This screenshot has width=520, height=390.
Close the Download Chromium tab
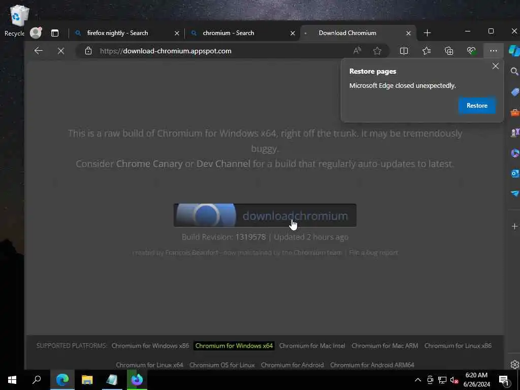[408, 33]
